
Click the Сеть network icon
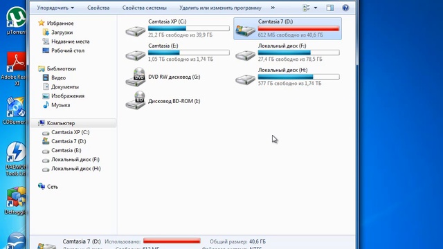point(42,186)
